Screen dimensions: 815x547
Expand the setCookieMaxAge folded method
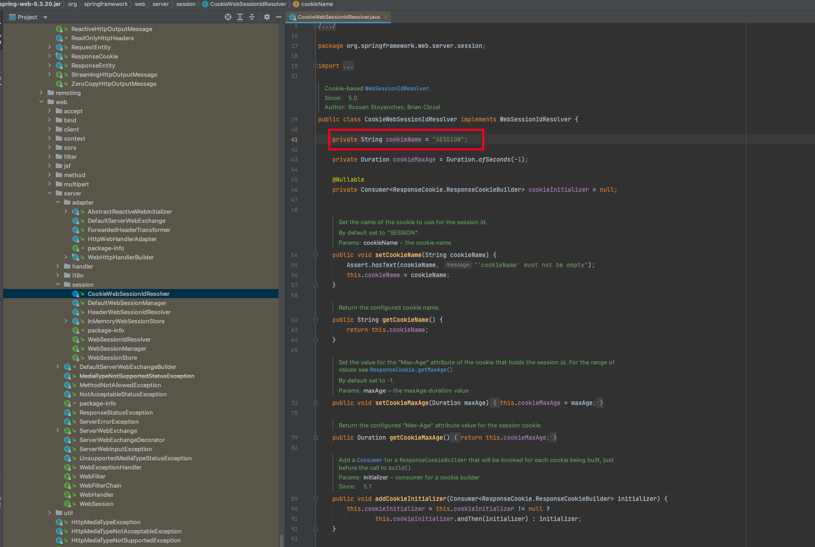coord(315,403)
